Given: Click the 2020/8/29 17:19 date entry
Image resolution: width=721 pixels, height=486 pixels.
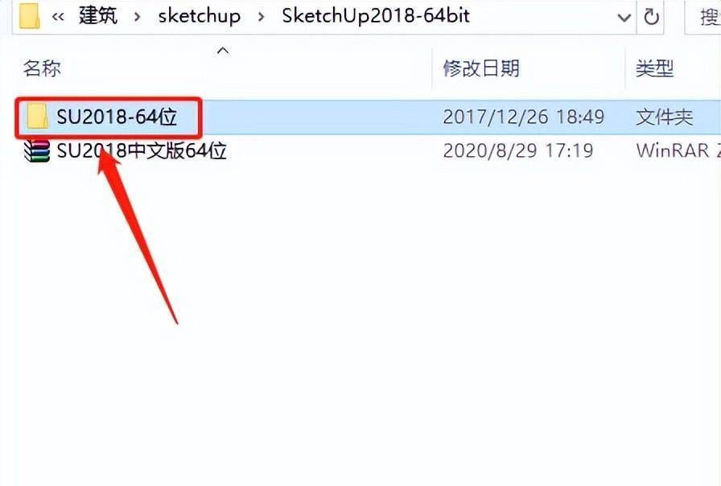Looking at the screenshot, I should click(518, 150).
